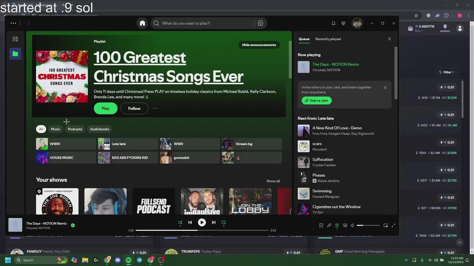Viewport: 474px width, 266px height.
Task: Open the WWIII playlist tile
Action: click(x=66, y=144)
